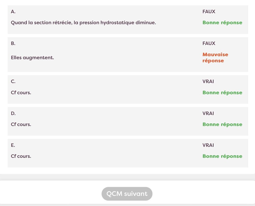Click the letter E. heading
The height and width of the screenshot is (206, 255).
[13, 145]
